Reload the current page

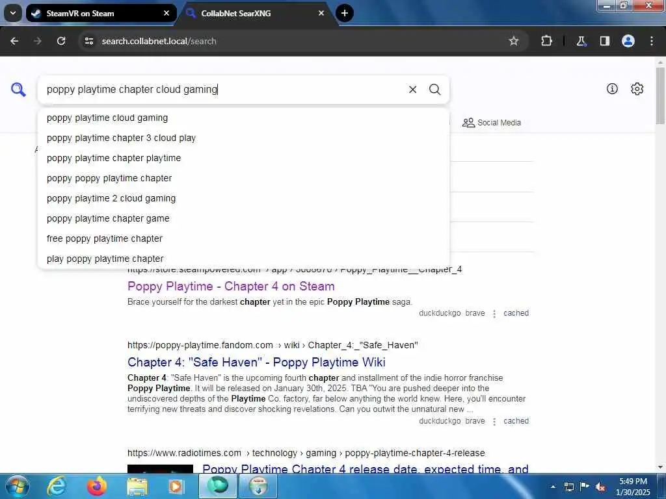pyautogui.click(x=61, y=41)
